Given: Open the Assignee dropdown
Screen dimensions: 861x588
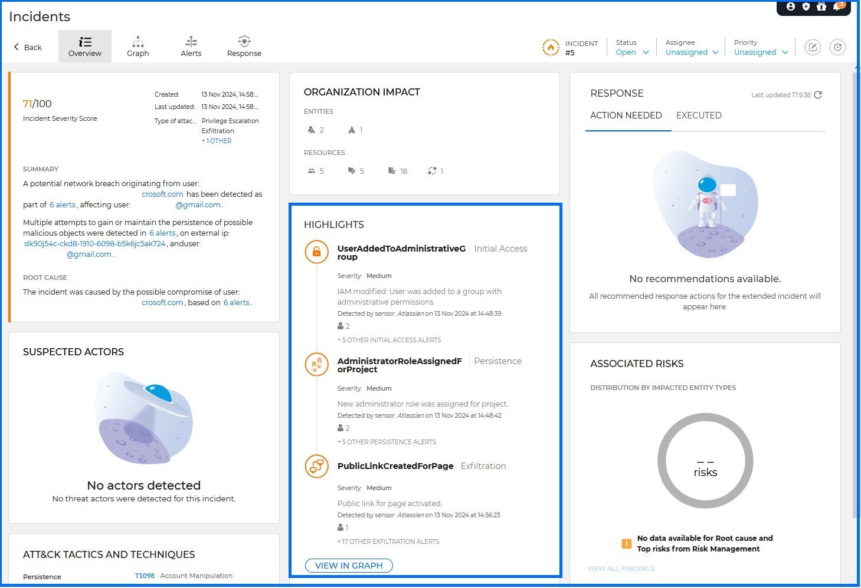Looking at the screenshot, I should pyautogui.click(x=692, y=52).
